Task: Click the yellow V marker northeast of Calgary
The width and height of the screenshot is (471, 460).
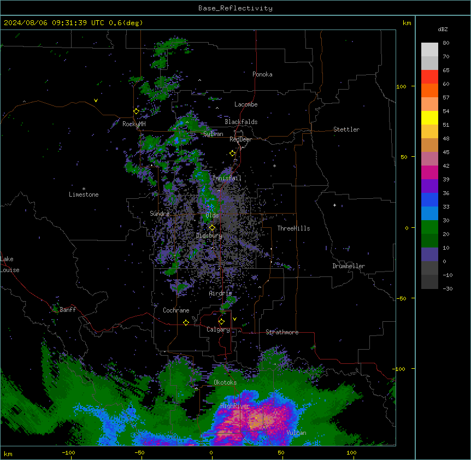Action: 234,319
